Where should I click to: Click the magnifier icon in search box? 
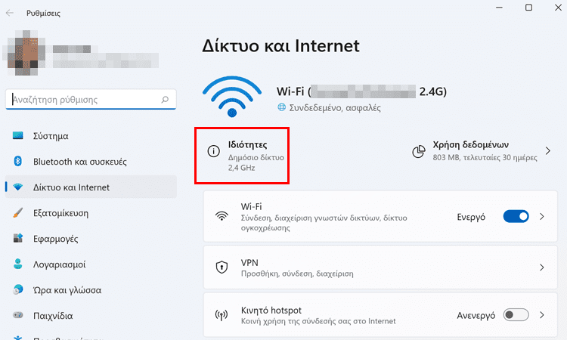pos(165,100)
